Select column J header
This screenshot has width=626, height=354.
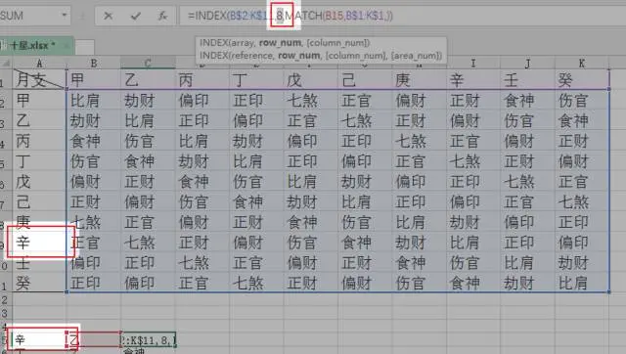pos(527,63)
